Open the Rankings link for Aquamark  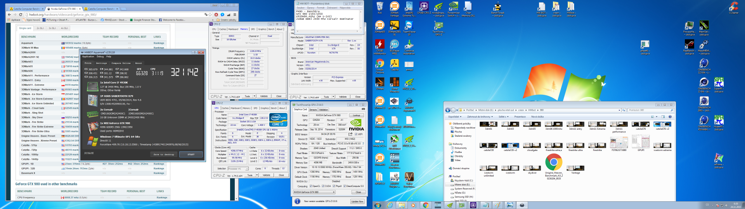pos(159,43)
